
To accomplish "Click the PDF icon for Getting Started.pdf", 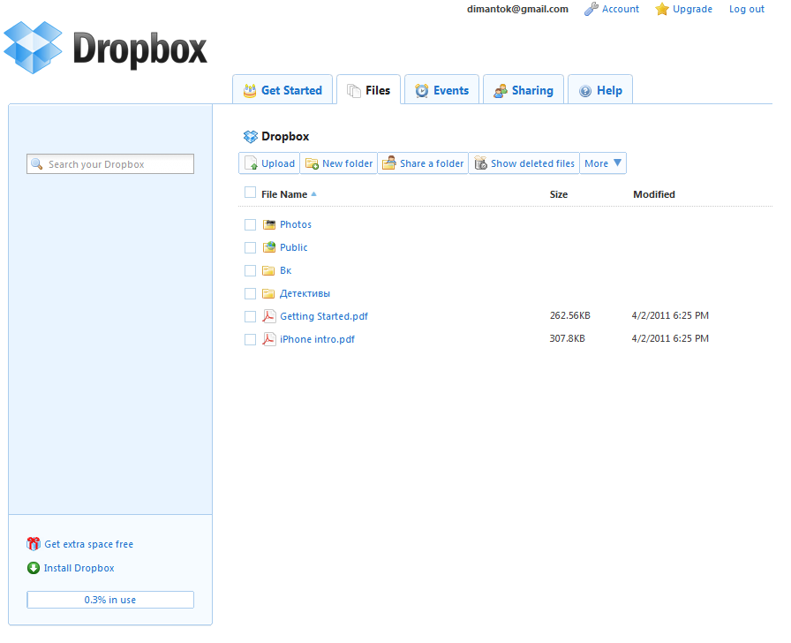I will [x=269, y=316].
